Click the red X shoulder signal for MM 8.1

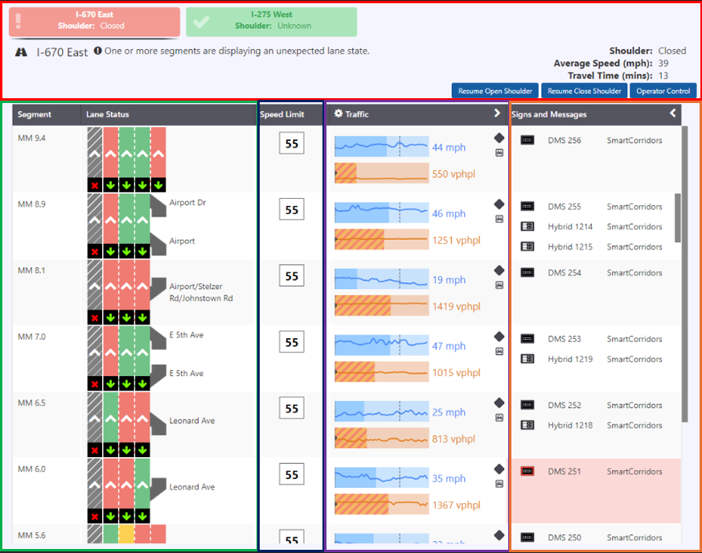pyautogui.click(x=95, y=318)
